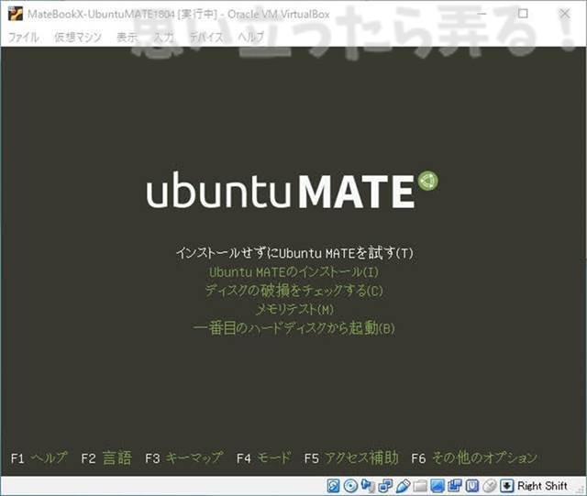Open the audio indicator in status bar
This screenshot has width=587, height=496.
click(x=368, y=486)
